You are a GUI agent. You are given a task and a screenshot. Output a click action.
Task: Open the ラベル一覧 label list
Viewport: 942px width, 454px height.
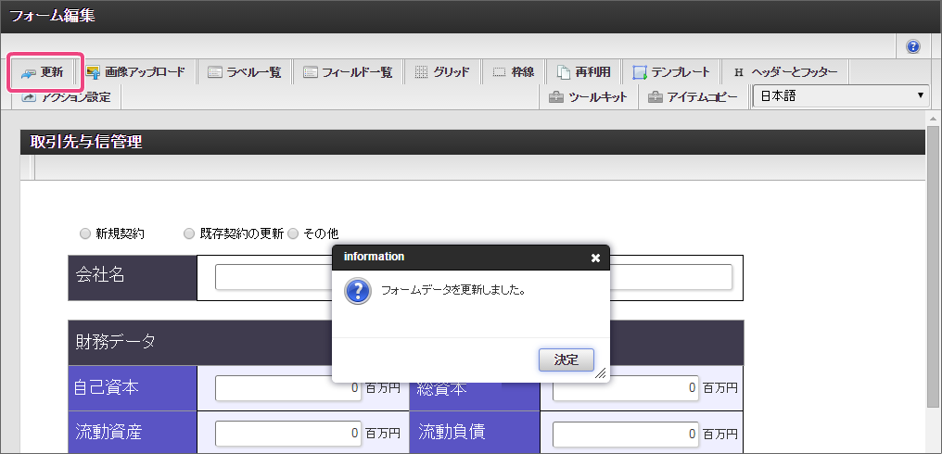[245, 72]
